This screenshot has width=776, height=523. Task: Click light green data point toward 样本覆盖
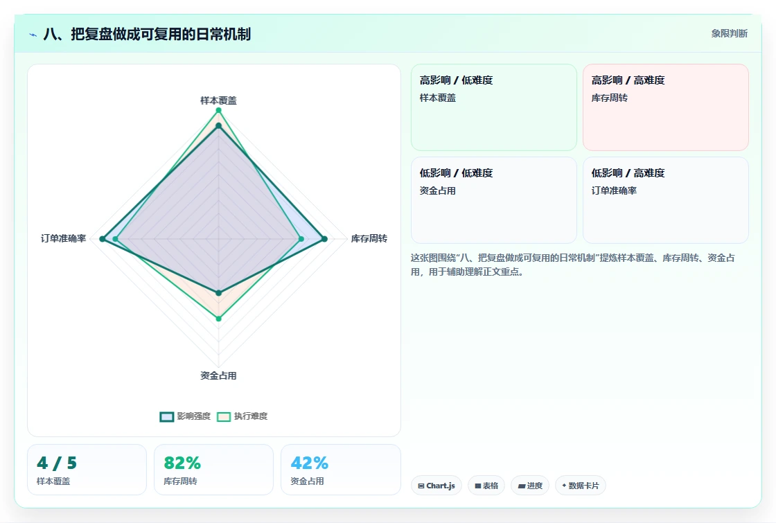point(218,110)
